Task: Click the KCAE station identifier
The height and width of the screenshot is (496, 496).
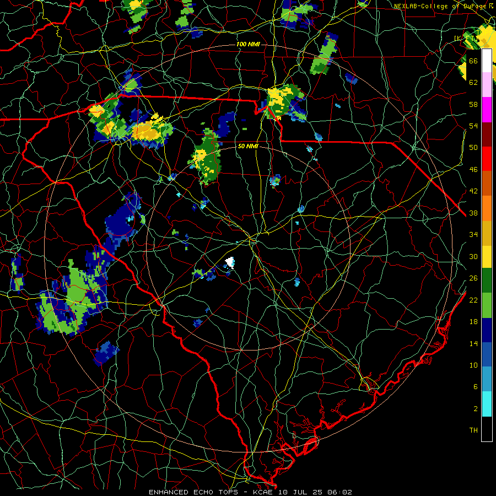Action: [x=262, y=492]
